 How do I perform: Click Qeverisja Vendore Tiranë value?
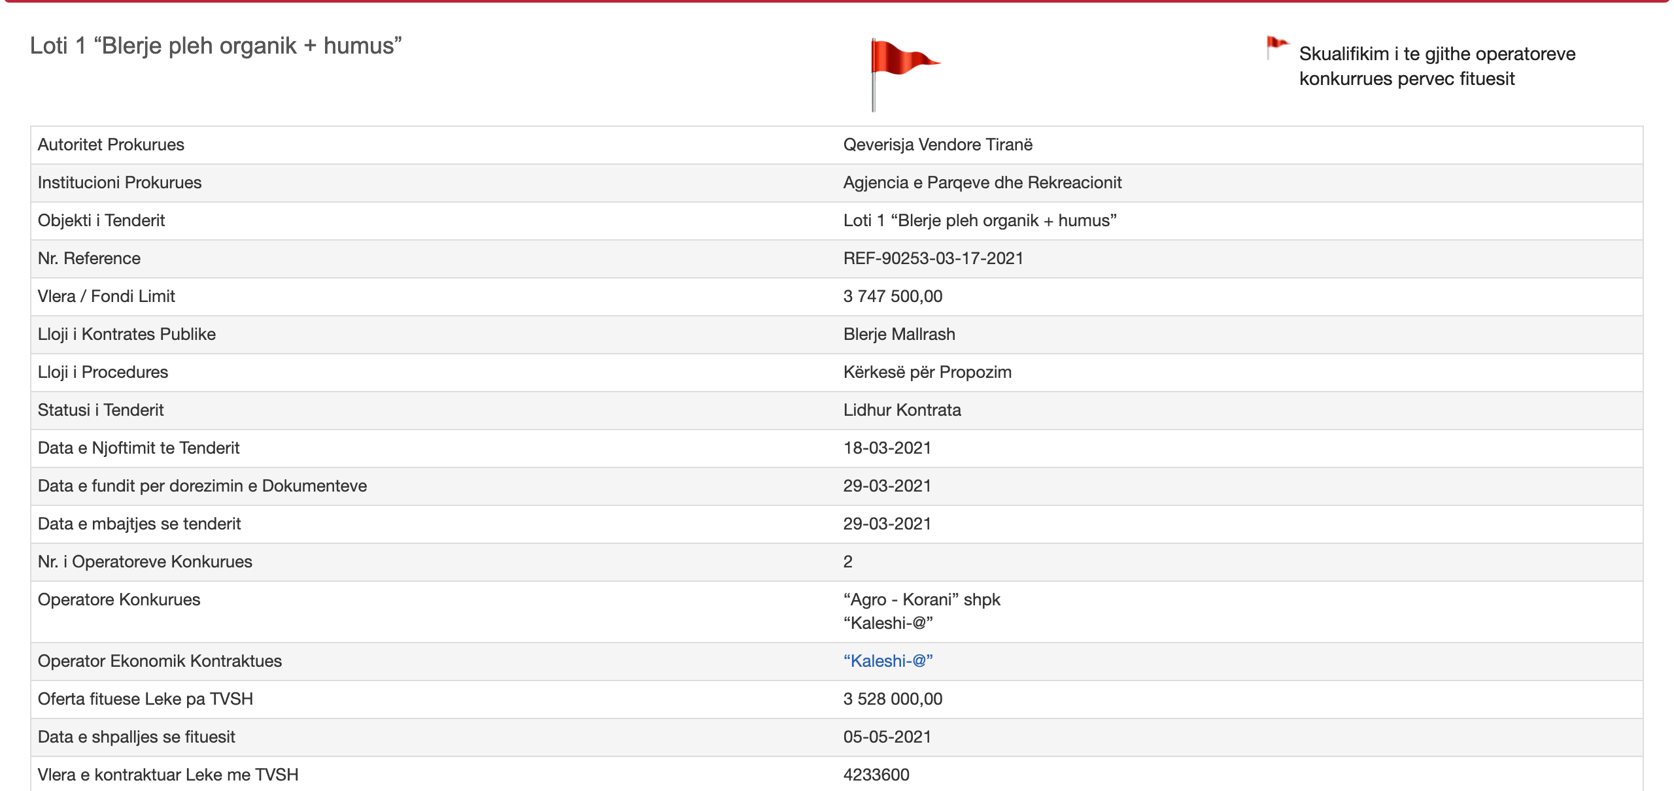click(x=937, y=144)
